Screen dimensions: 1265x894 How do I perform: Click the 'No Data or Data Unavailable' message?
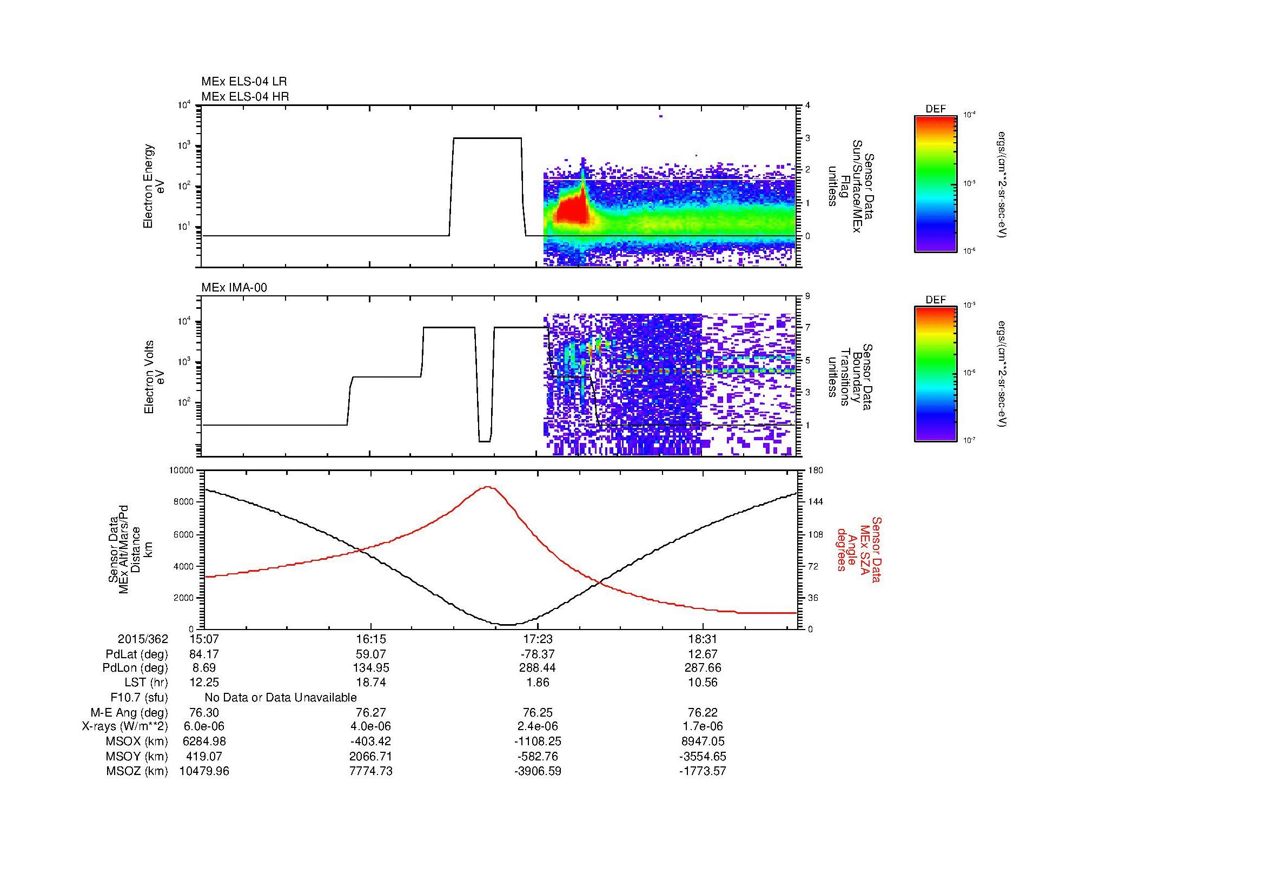pos(281,698)
